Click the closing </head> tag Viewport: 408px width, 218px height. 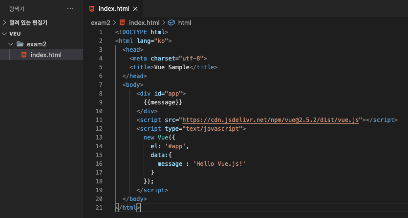coord(135,76)
